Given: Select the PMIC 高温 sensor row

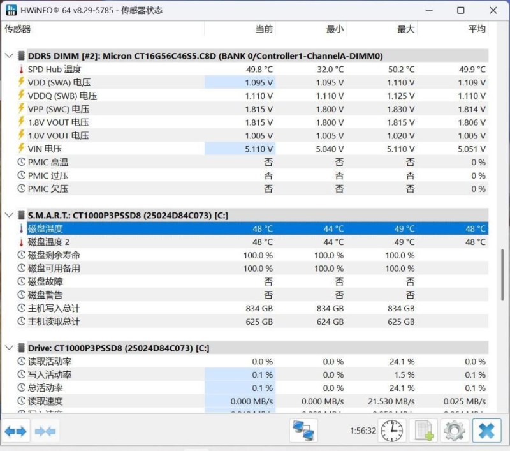Looking at the screenshot, I should tap(48, 162).
